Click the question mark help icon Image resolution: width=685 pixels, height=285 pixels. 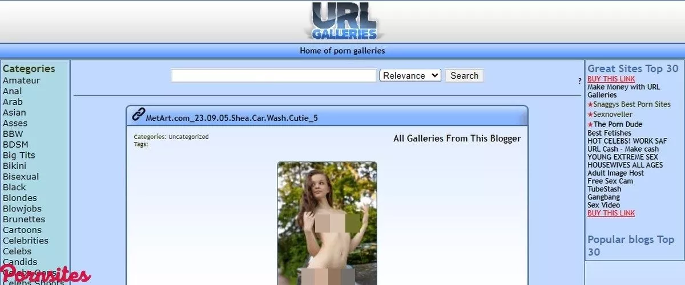(x=579, y=82)
